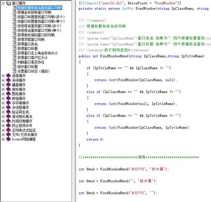This screenshot has height=202, width=211.
Task: Click the help page icon for 根据坐标获取窗口句柄
Action: click(x=15, y=12)
